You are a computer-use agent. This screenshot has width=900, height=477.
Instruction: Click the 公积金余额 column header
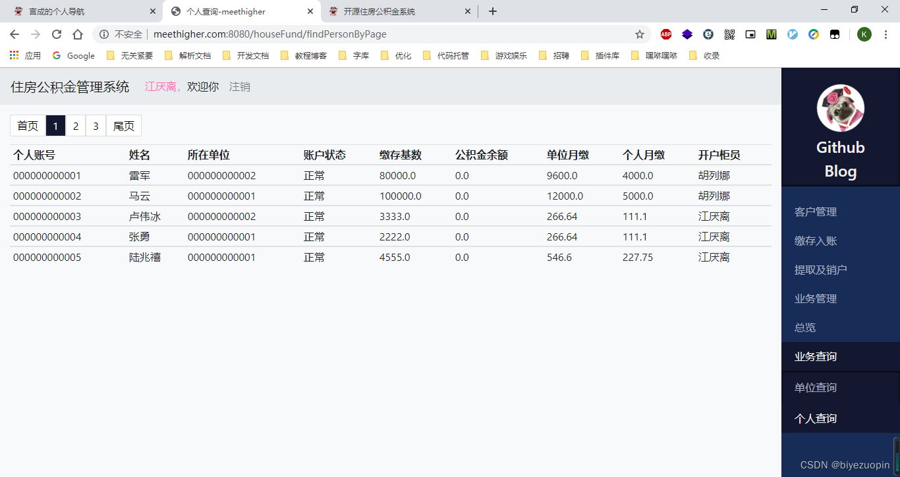click(x=482, y=155)
